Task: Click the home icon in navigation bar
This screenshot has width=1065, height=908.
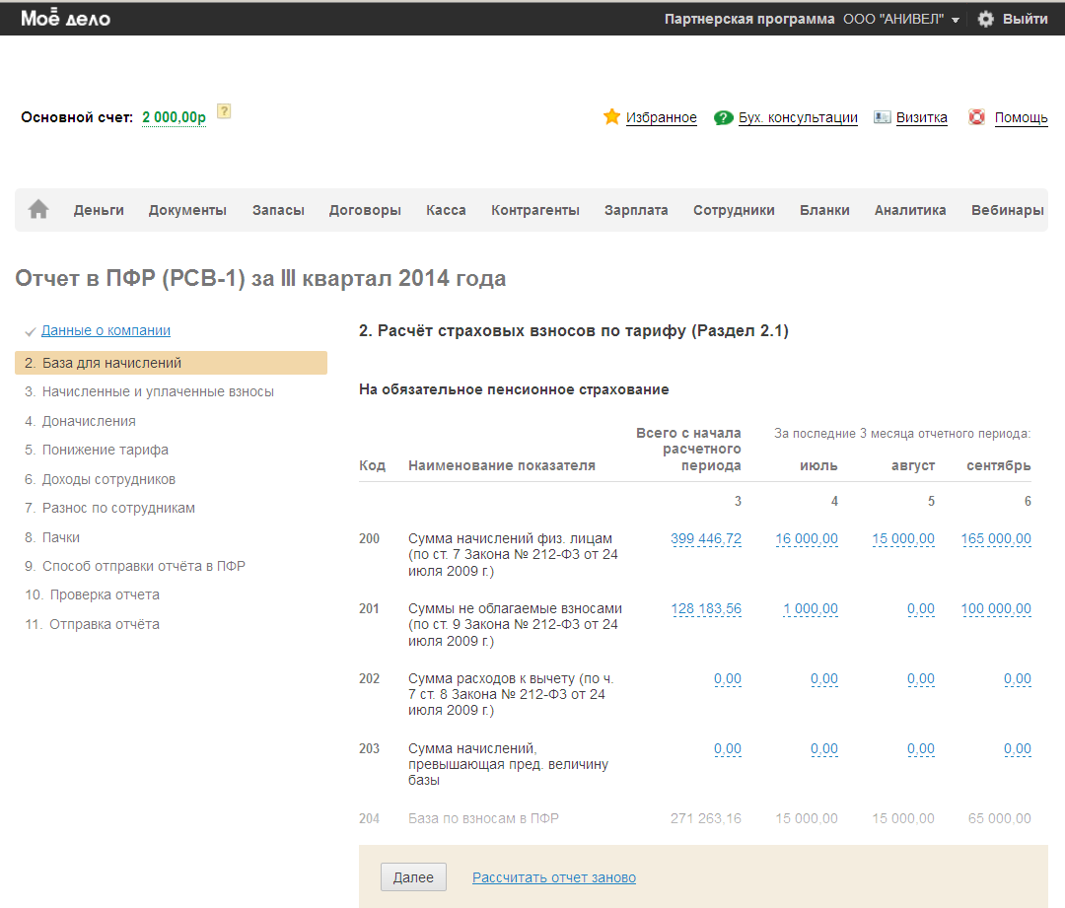Action: pos(38,210)
